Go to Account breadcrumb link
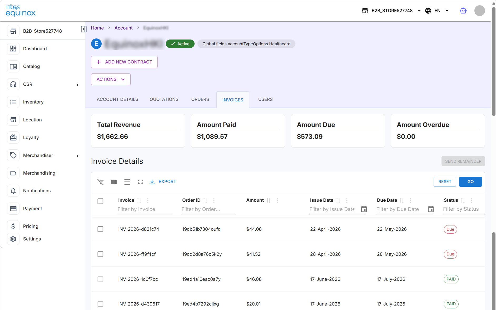 (x=123, y=28)
